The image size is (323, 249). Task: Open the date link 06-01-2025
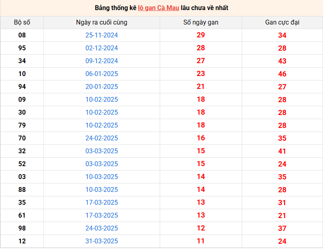tap(102, 74)
